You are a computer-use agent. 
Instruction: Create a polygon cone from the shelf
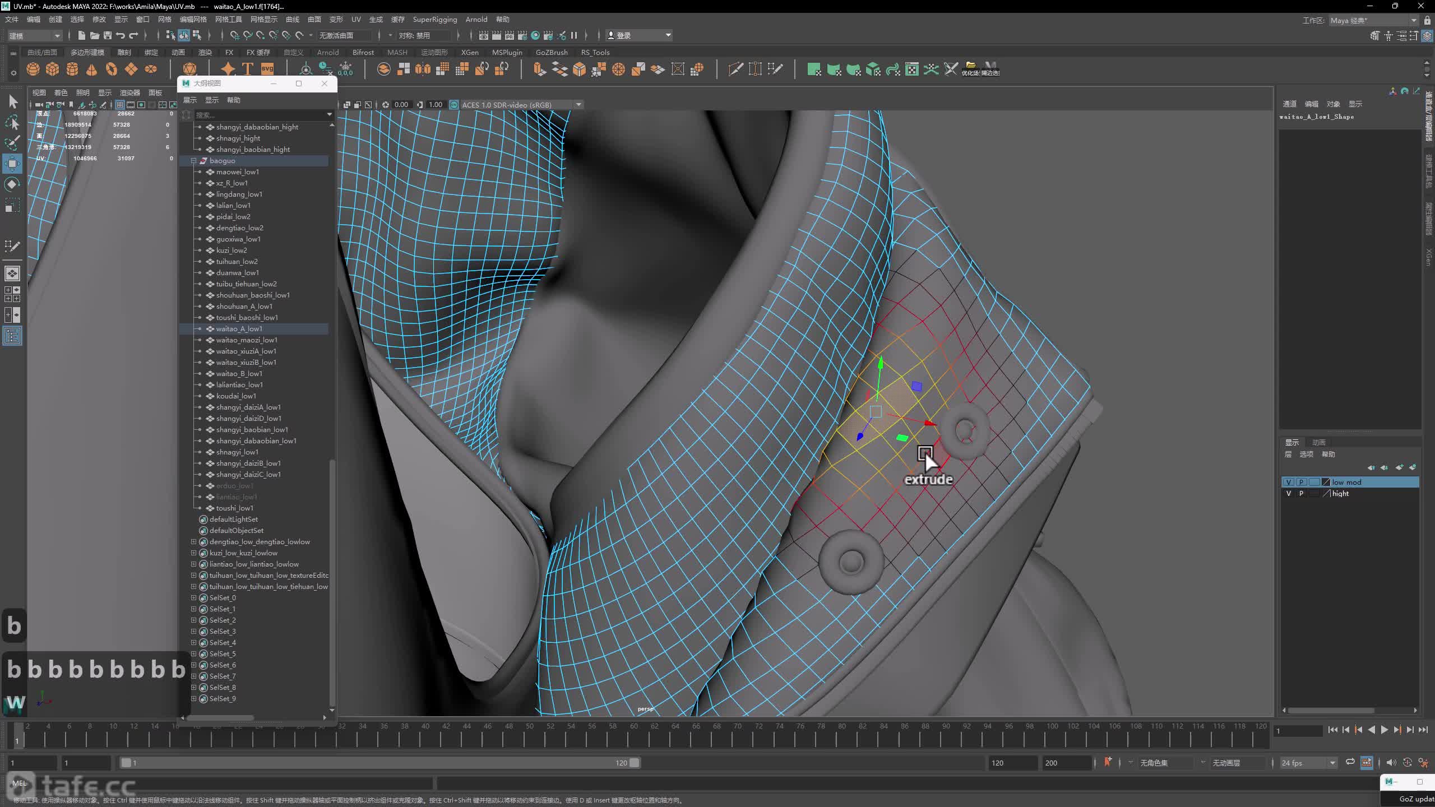[x=92, y=69]
